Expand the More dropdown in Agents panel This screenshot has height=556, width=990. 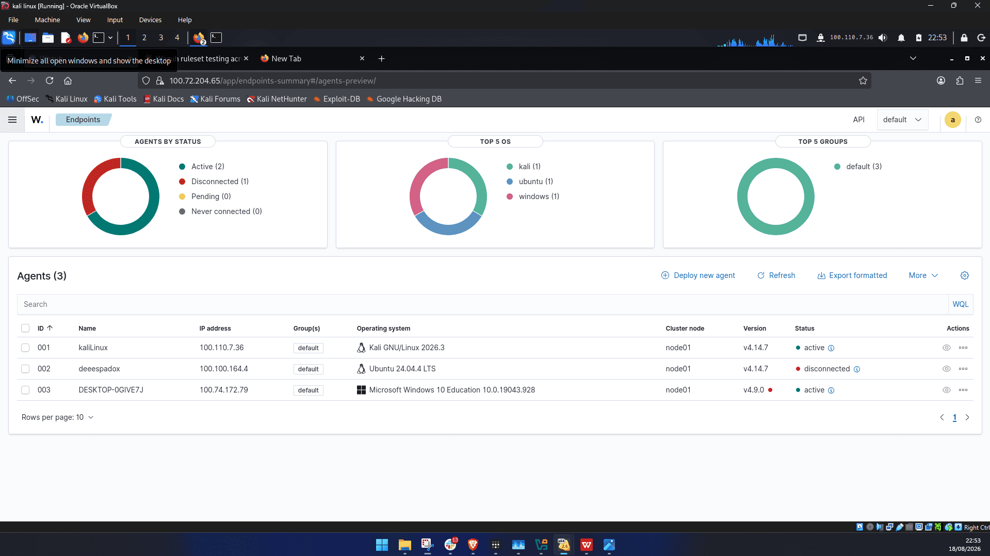click(x=923, y=275)
